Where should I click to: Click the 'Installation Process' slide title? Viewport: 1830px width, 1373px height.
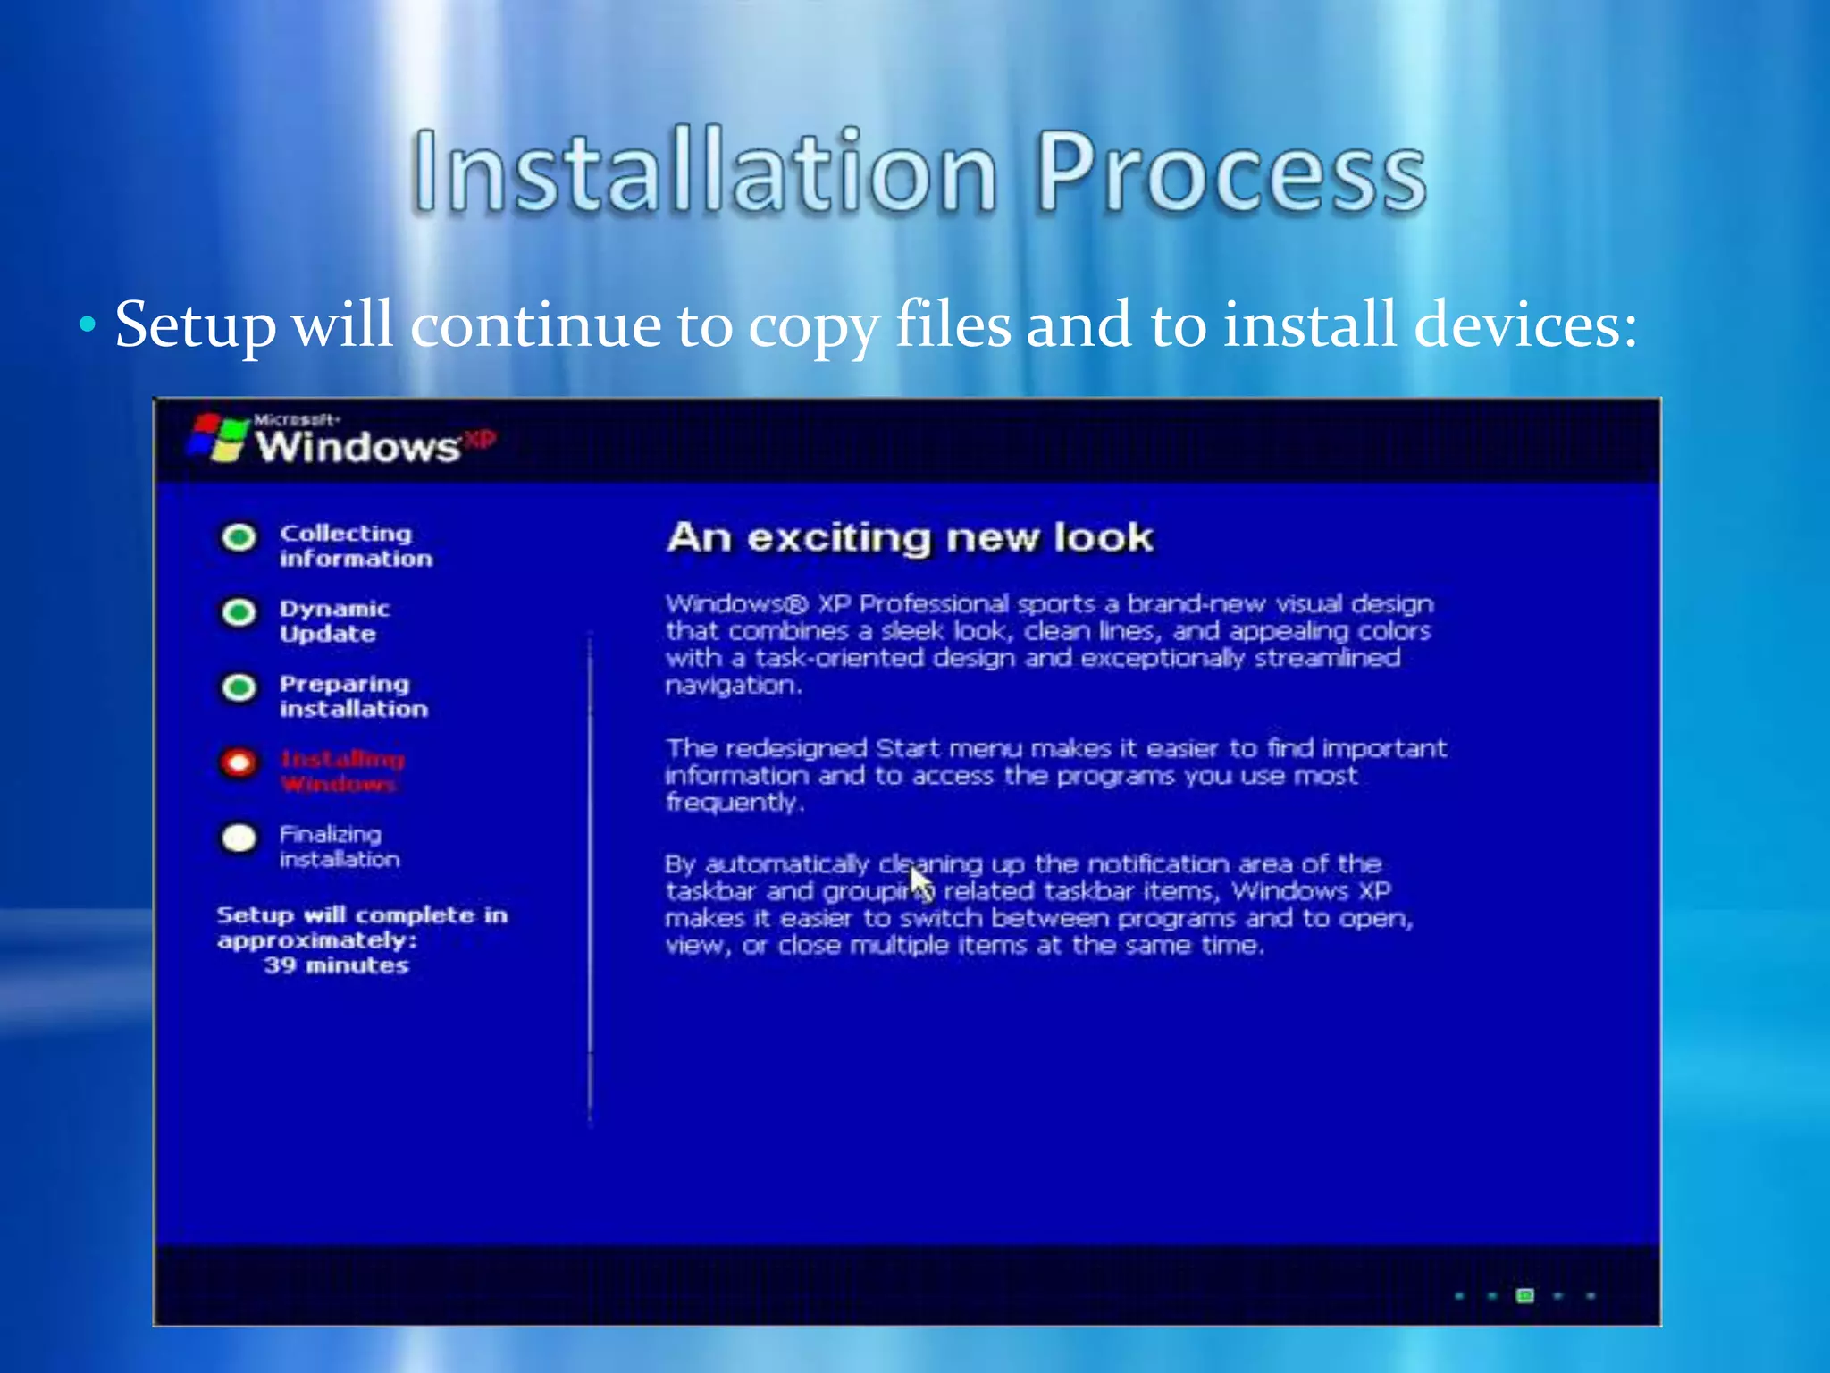(x=919, y=172)
